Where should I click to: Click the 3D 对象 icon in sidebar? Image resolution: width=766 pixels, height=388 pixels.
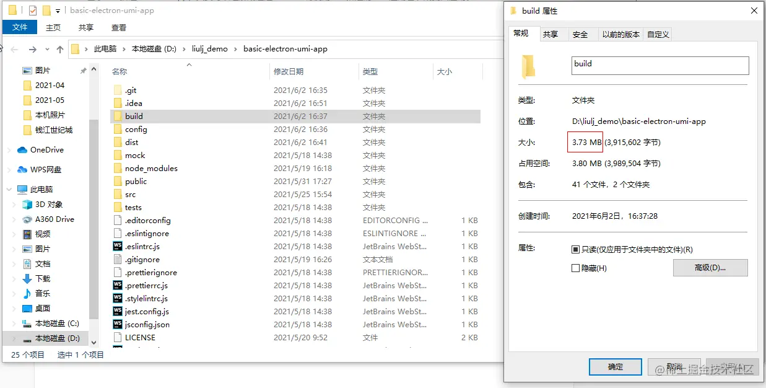tap(27, 205)
